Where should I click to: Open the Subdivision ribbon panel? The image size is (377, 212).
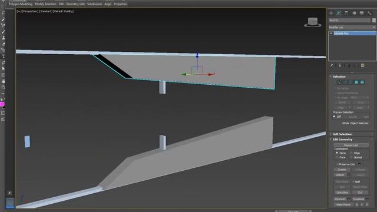tap(94, 4)
